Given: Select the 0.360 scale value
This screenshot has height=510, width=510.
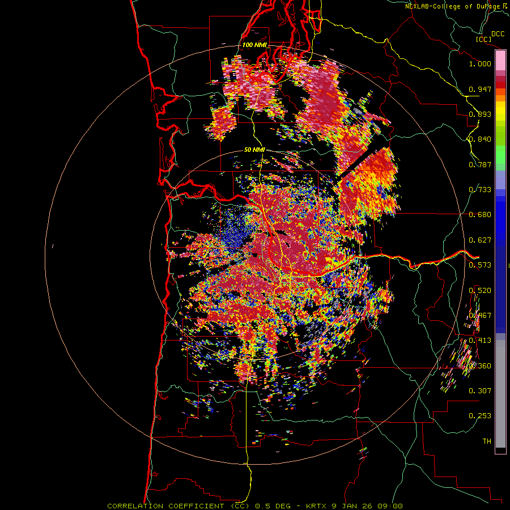Looking at the screenshot, I should (480, 366).
